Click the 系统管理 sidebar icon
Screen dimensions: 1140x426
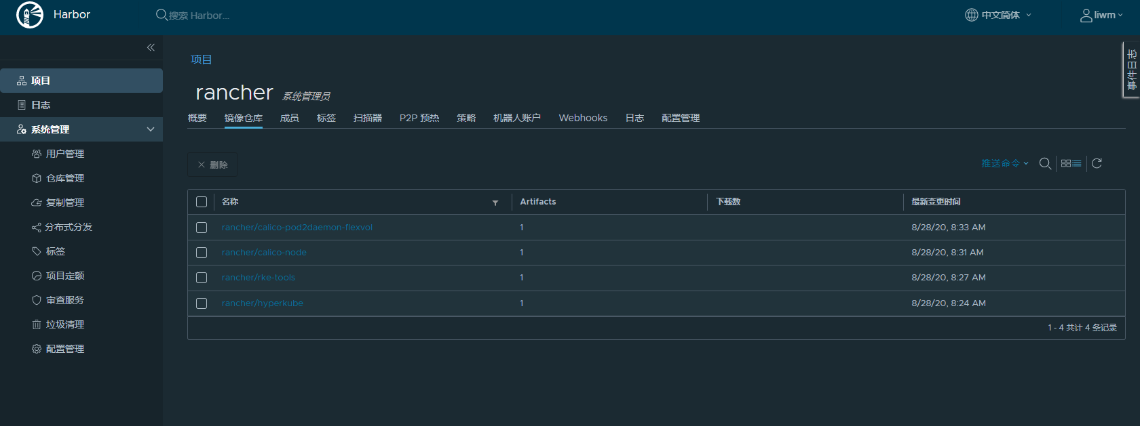coord(22,129)
